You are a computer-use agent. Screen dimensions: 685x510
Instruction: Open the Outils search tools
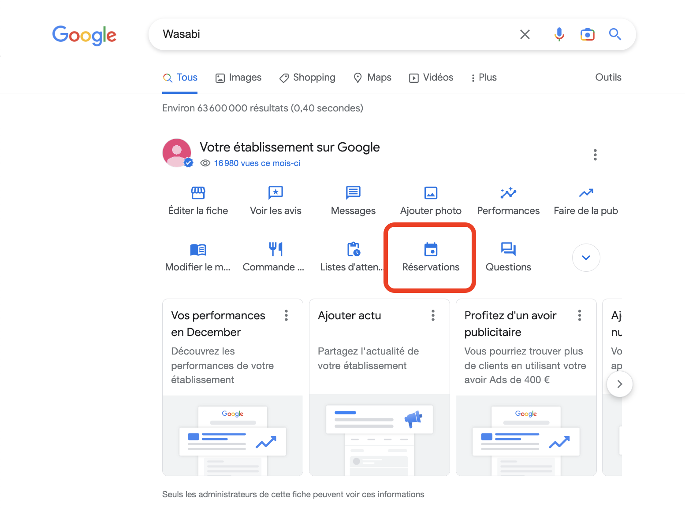pyautogui.click(x=608, y=78)
